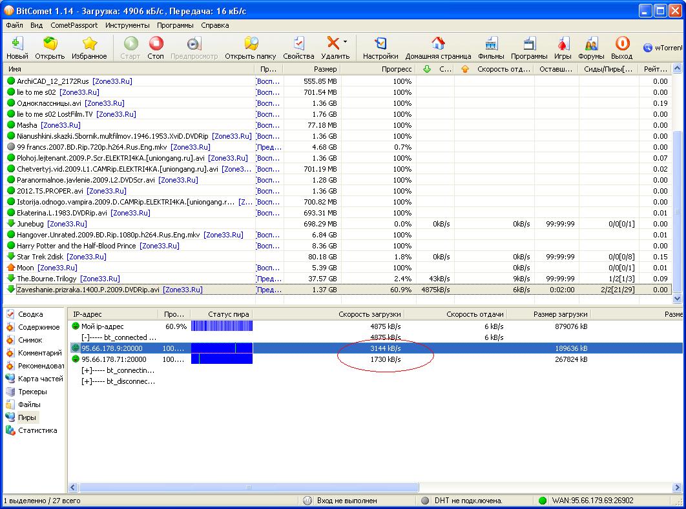Click the Новый toolbar icon

pos(17,44)
